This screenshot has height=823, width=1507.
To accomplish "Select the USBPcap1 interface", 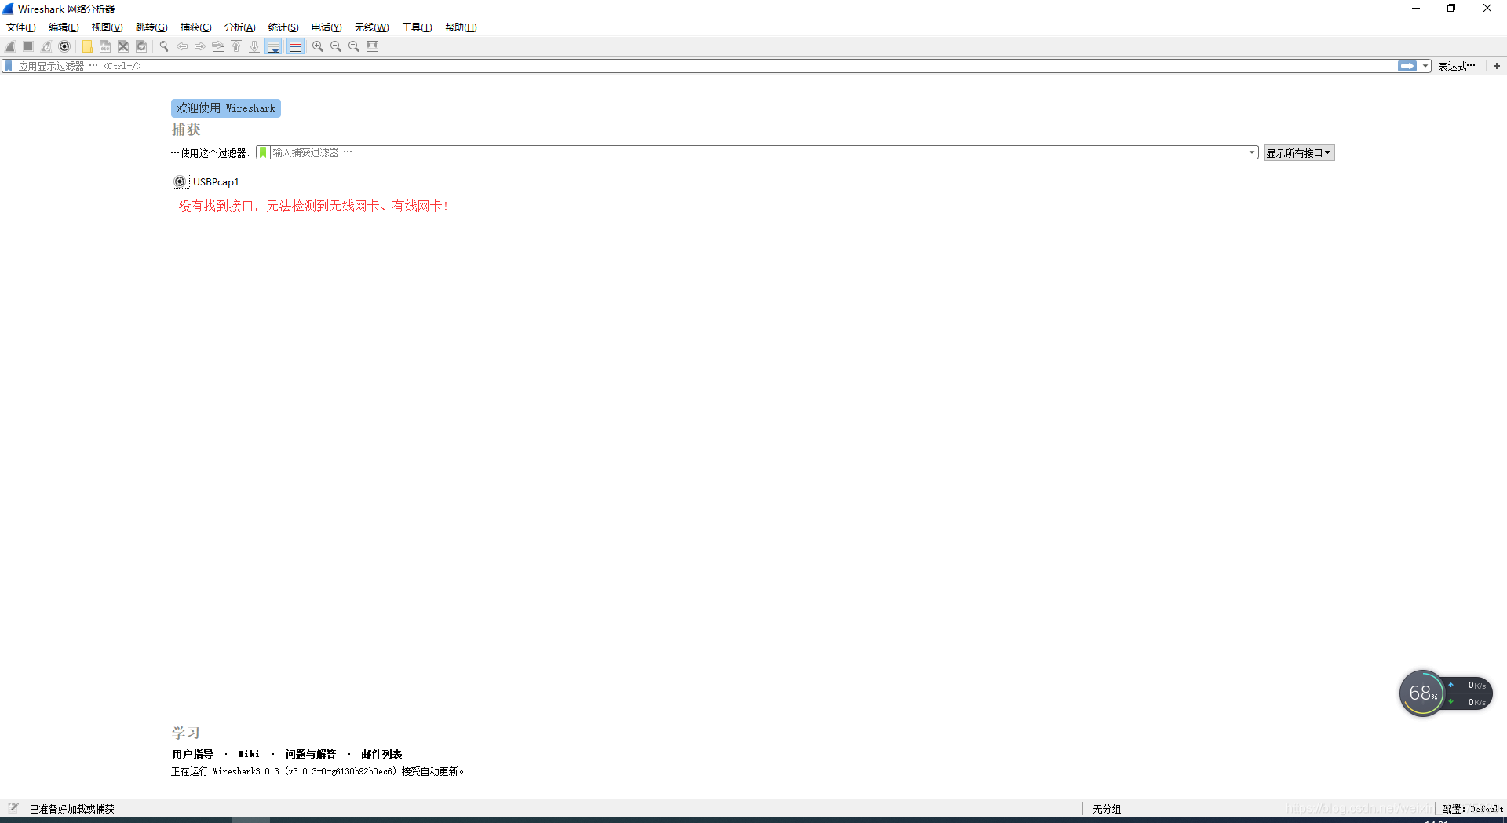I will click(216, 181).
